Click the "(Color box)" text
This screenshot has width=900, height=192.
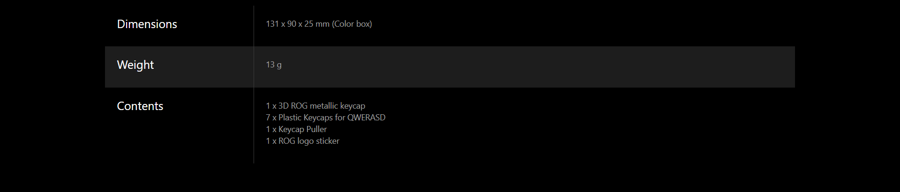[352, 24]
